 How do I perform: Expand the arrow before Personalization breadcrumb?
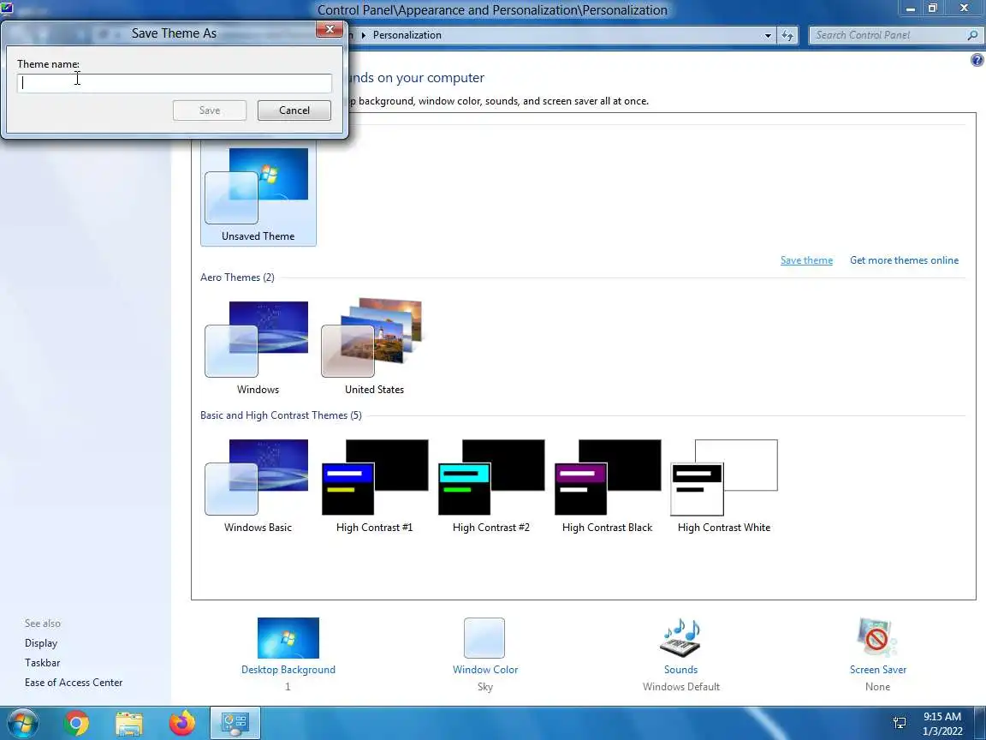click(363, 35)
